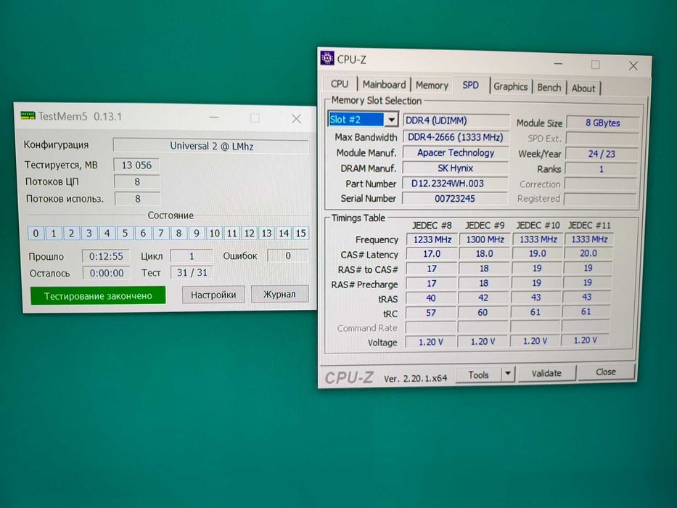Click the Close button in CPU-Z footer
The width and height of the screenshot is (677, 508).
click(606, 372)
